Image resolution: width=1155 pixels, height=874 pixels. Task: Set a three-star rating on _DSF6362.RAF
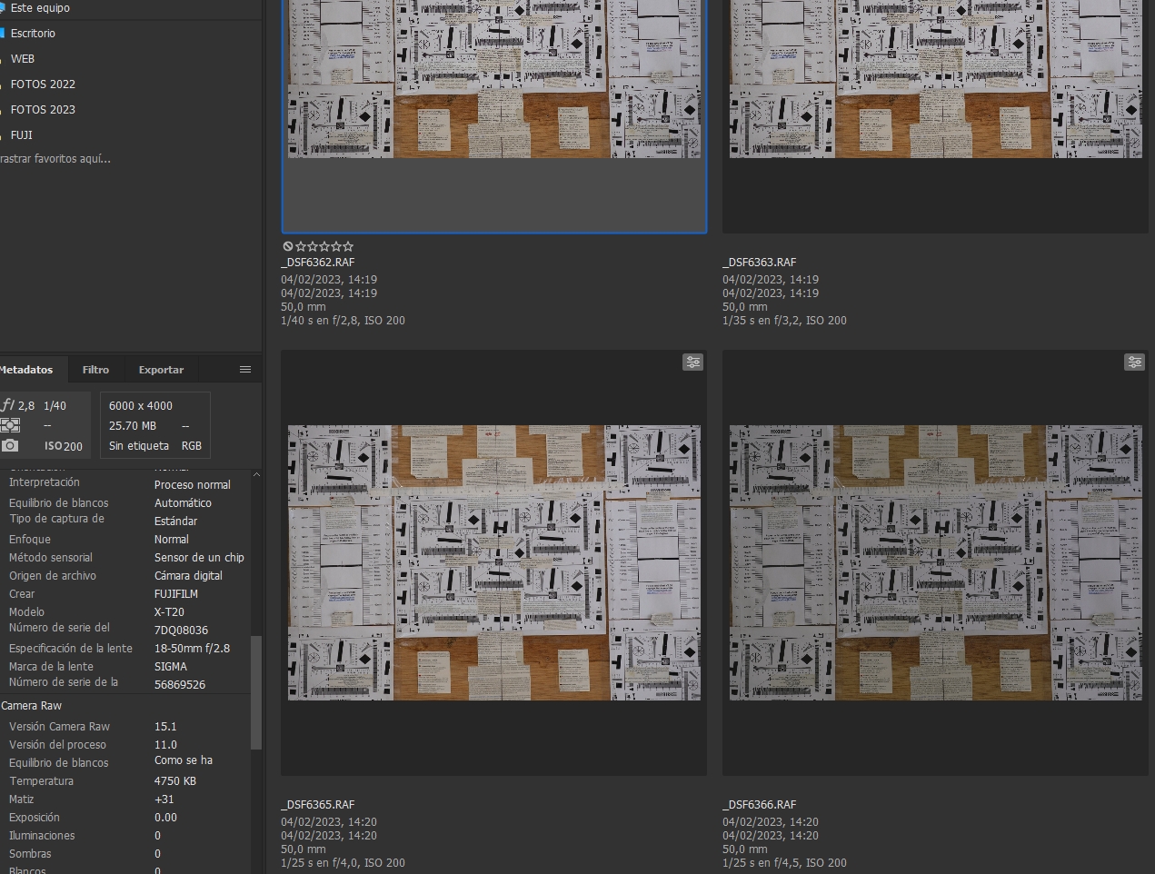[324, 246]
